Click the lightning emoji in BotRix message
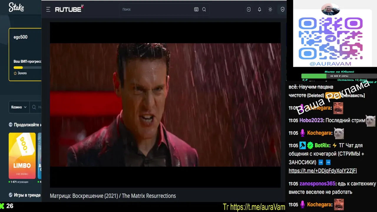 click(x=334, y=145)
